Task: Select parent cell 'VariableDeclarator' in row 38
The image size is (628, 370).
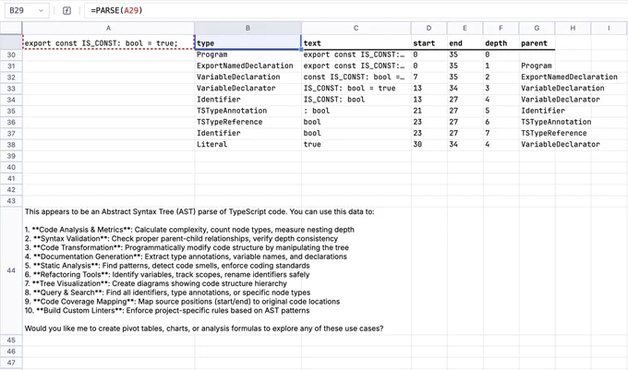Action: [x=537, y=144]
